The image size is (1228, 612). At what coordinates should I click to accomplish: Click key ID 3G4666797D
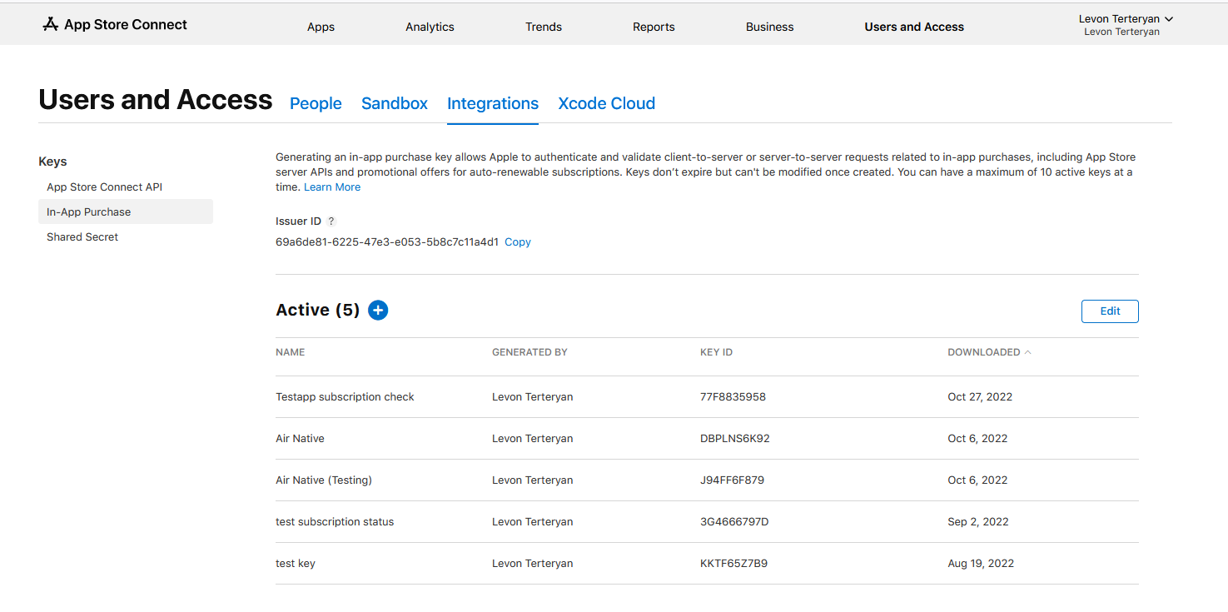[734, 522]
